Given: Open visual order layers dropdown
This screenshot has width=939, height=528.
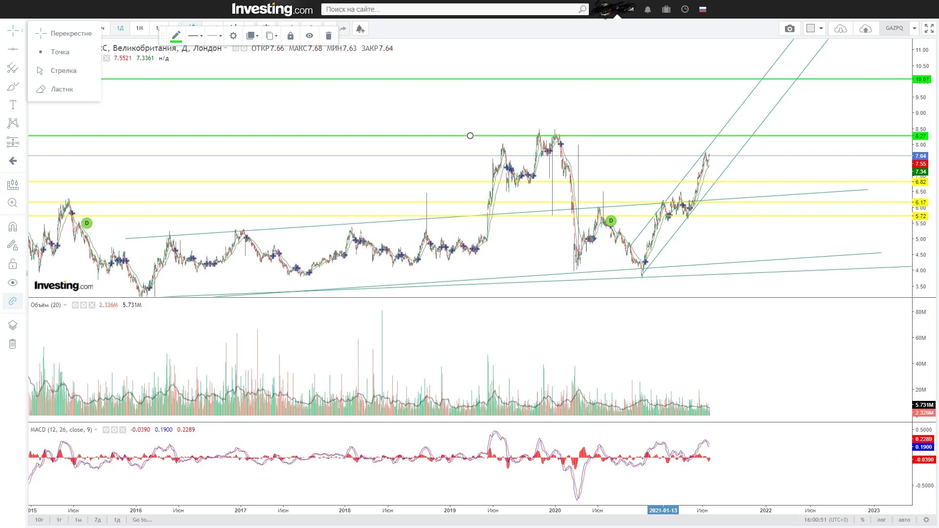Looking at the screenshot, I should [252, 36].
